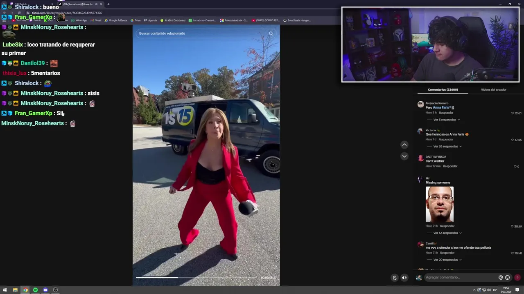Screen dimensions: 524x294
Task: Open Camil's profile avatar
Action: pyautogui.click(x=420, y=245)
